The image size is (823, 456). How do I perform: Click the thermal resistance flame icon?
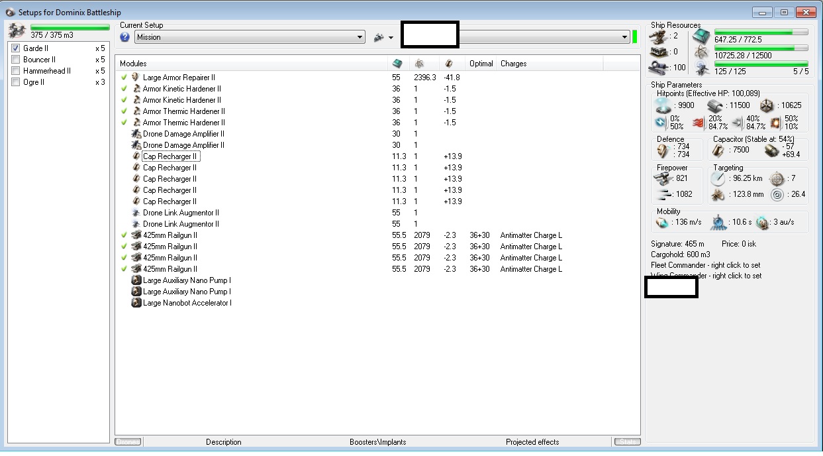coord(699,122)
